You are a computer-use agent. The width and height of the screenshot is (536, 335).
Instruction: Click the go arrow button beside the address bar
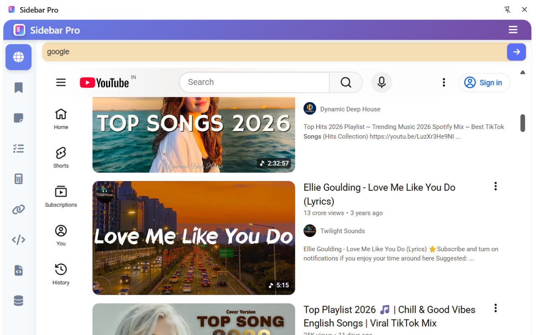[x=516, y=52]
